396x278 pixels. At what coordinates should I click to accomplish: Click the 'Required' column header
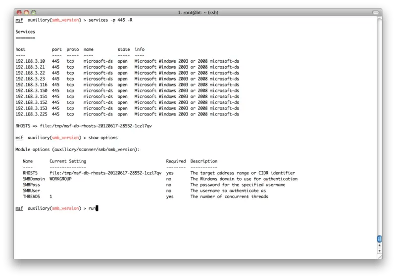pyautogui.click(x=176, y=161)
